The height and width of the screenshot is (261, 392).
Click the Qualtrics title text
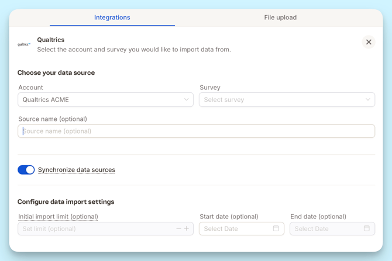coord(51,40)
